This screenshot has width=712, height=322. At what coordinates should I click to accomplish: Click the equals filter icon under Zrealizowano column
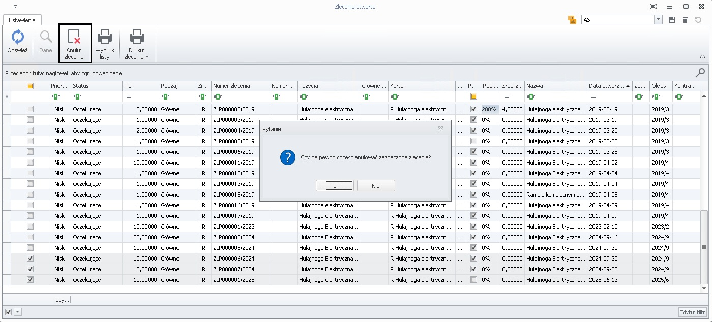[507, 96]
